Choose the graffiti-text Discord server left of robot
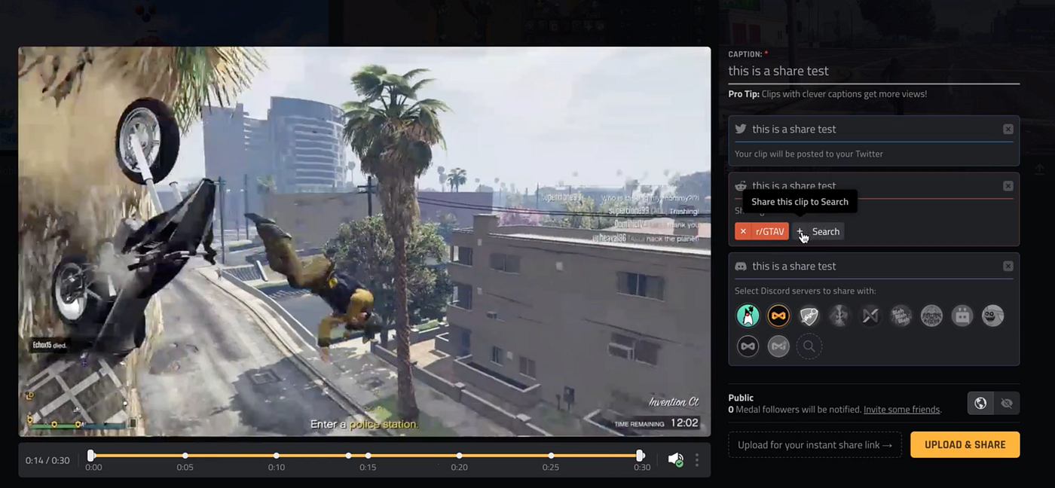Viewport: 1055px width, 488px height. pyautogui.click(x=932, y=316)
